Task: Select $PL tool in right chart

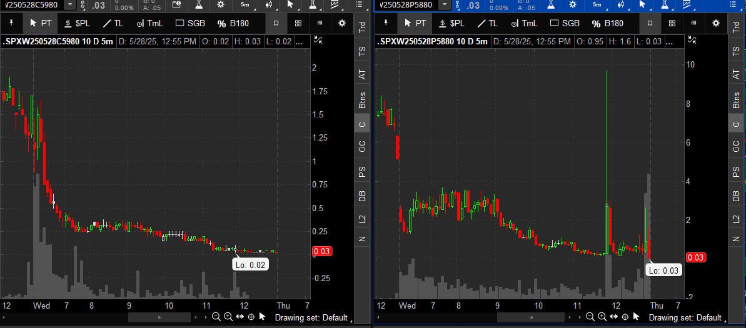Action: [451, 23]
